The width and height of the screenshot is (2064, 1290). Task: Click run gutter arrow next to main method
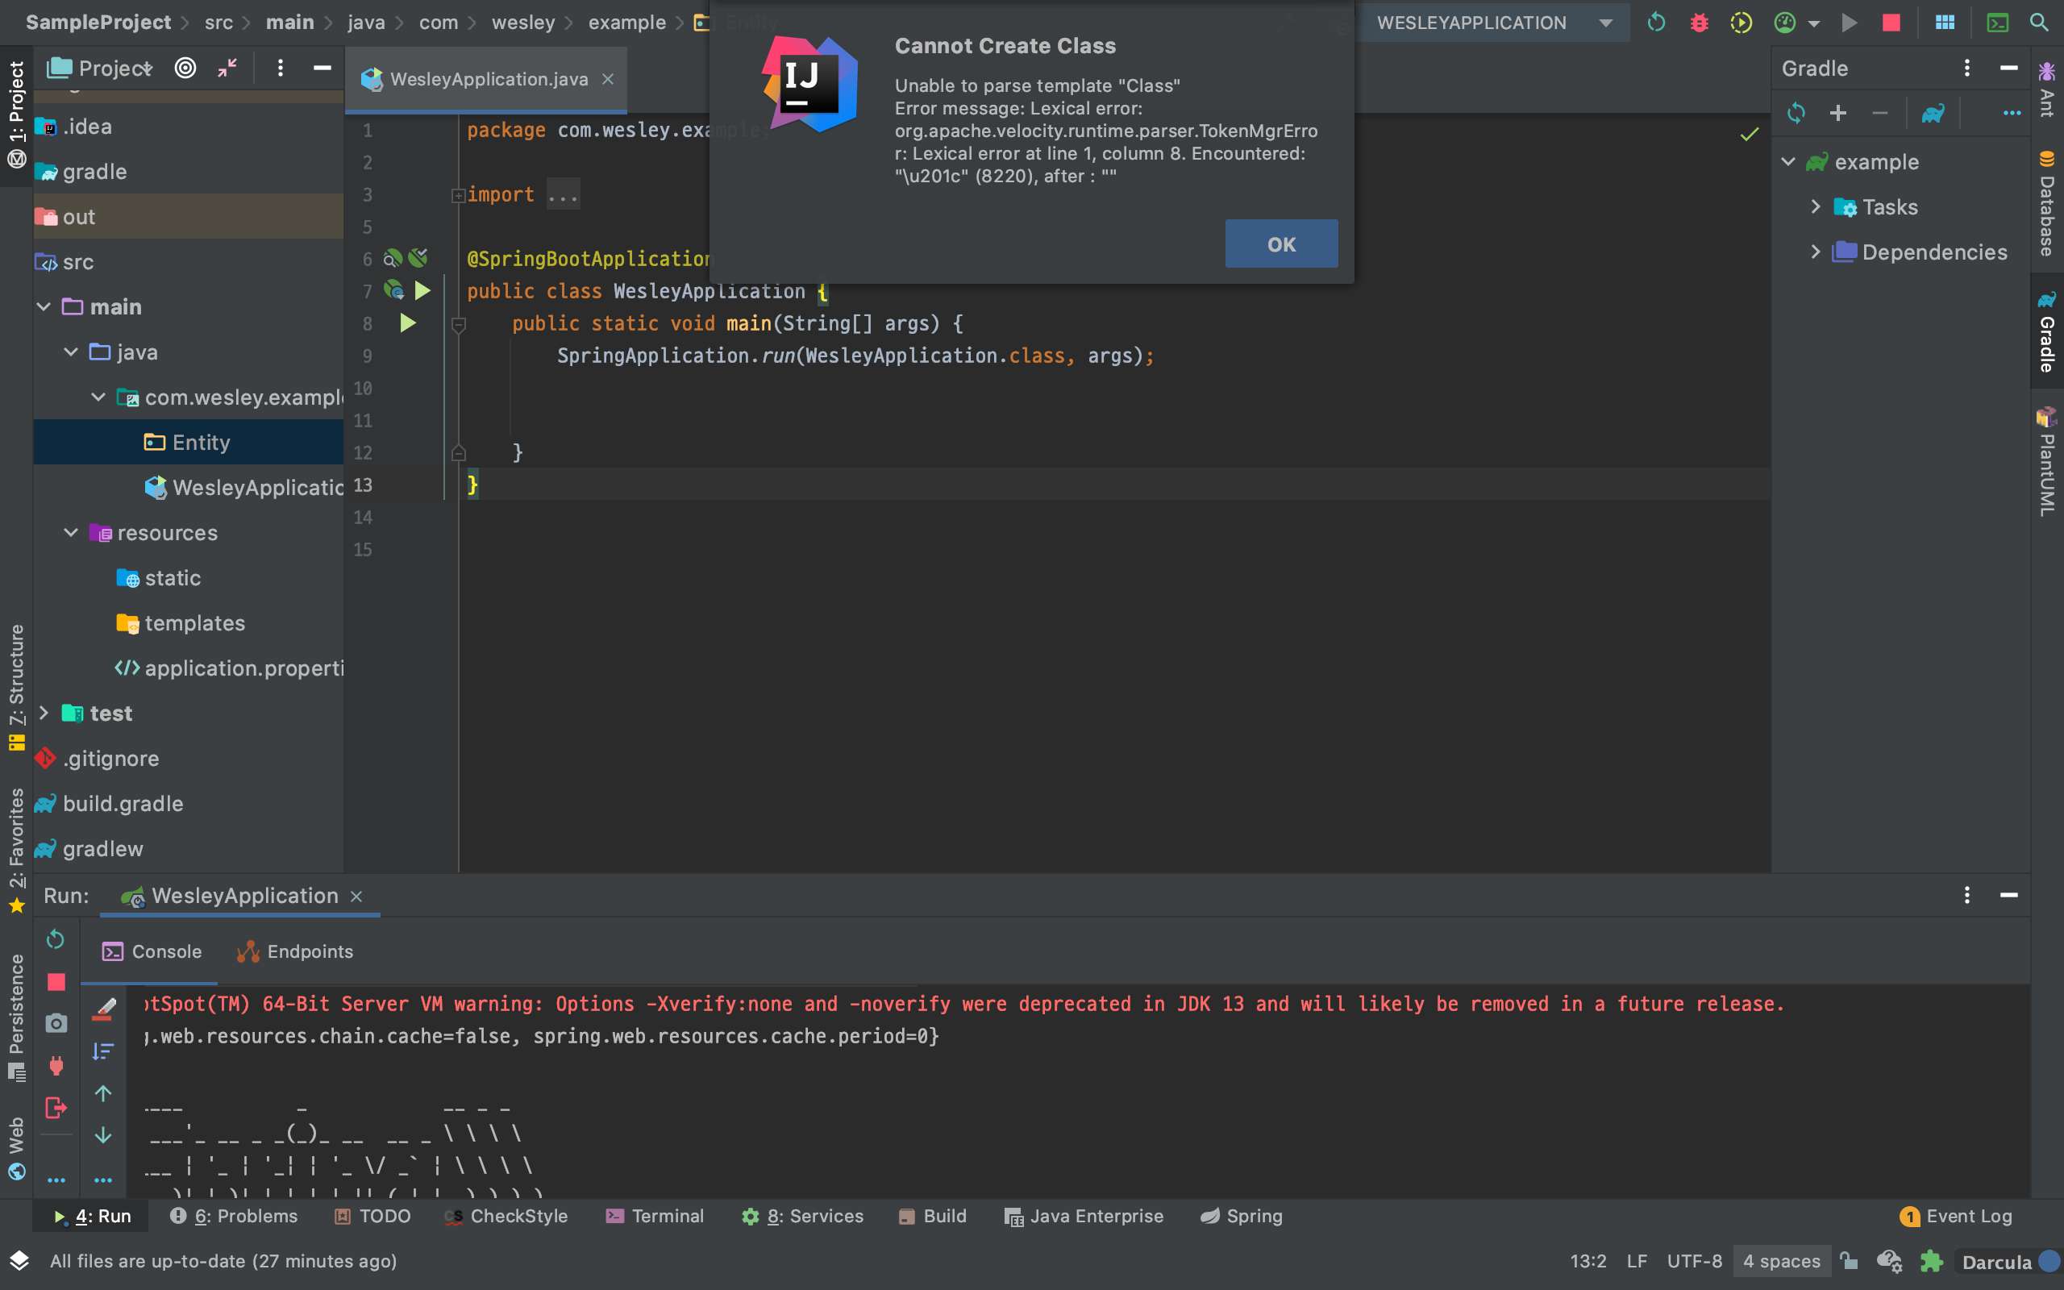coord(408,323)
